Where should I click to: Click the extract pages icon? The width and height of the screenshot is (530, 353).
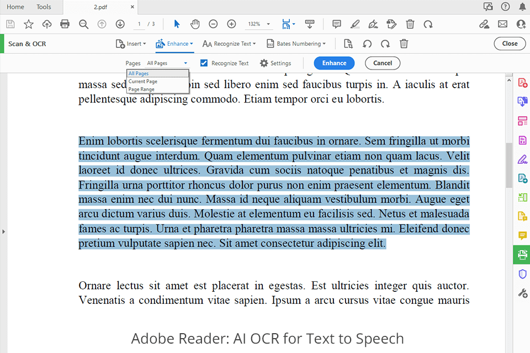click(x=348, y=44)
